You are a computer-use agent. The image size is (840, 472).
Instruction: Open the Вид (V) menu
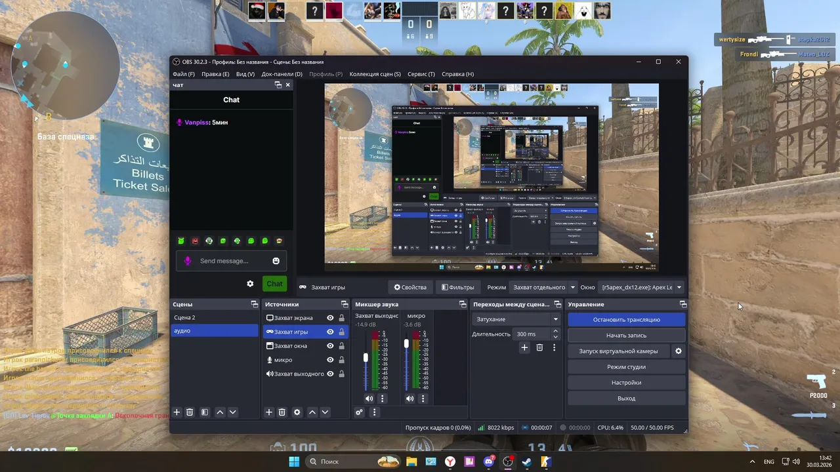245,74
